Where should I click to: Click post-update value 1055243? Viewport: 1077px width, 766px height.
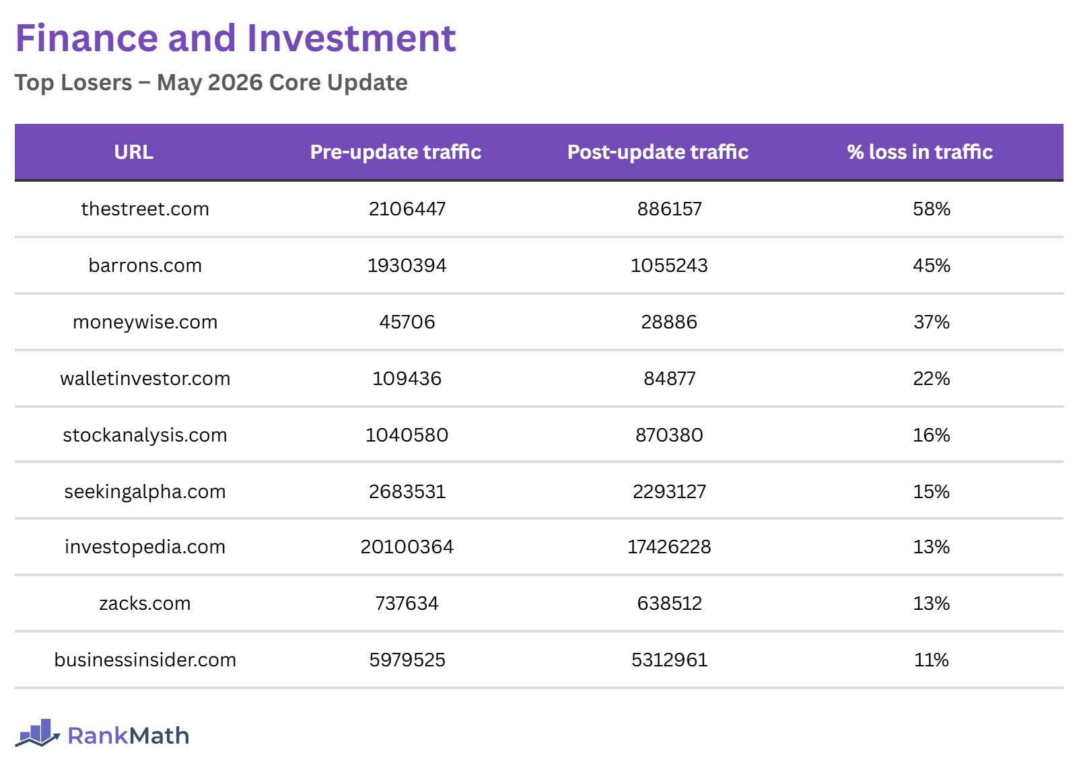[x=670, y=265]
